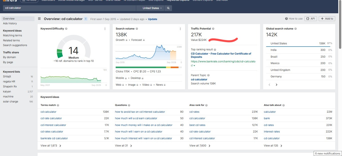This screenshot has width=342, height=156.
Task: Open the cd rate calculator keyword link
Action: pos(51,118)
